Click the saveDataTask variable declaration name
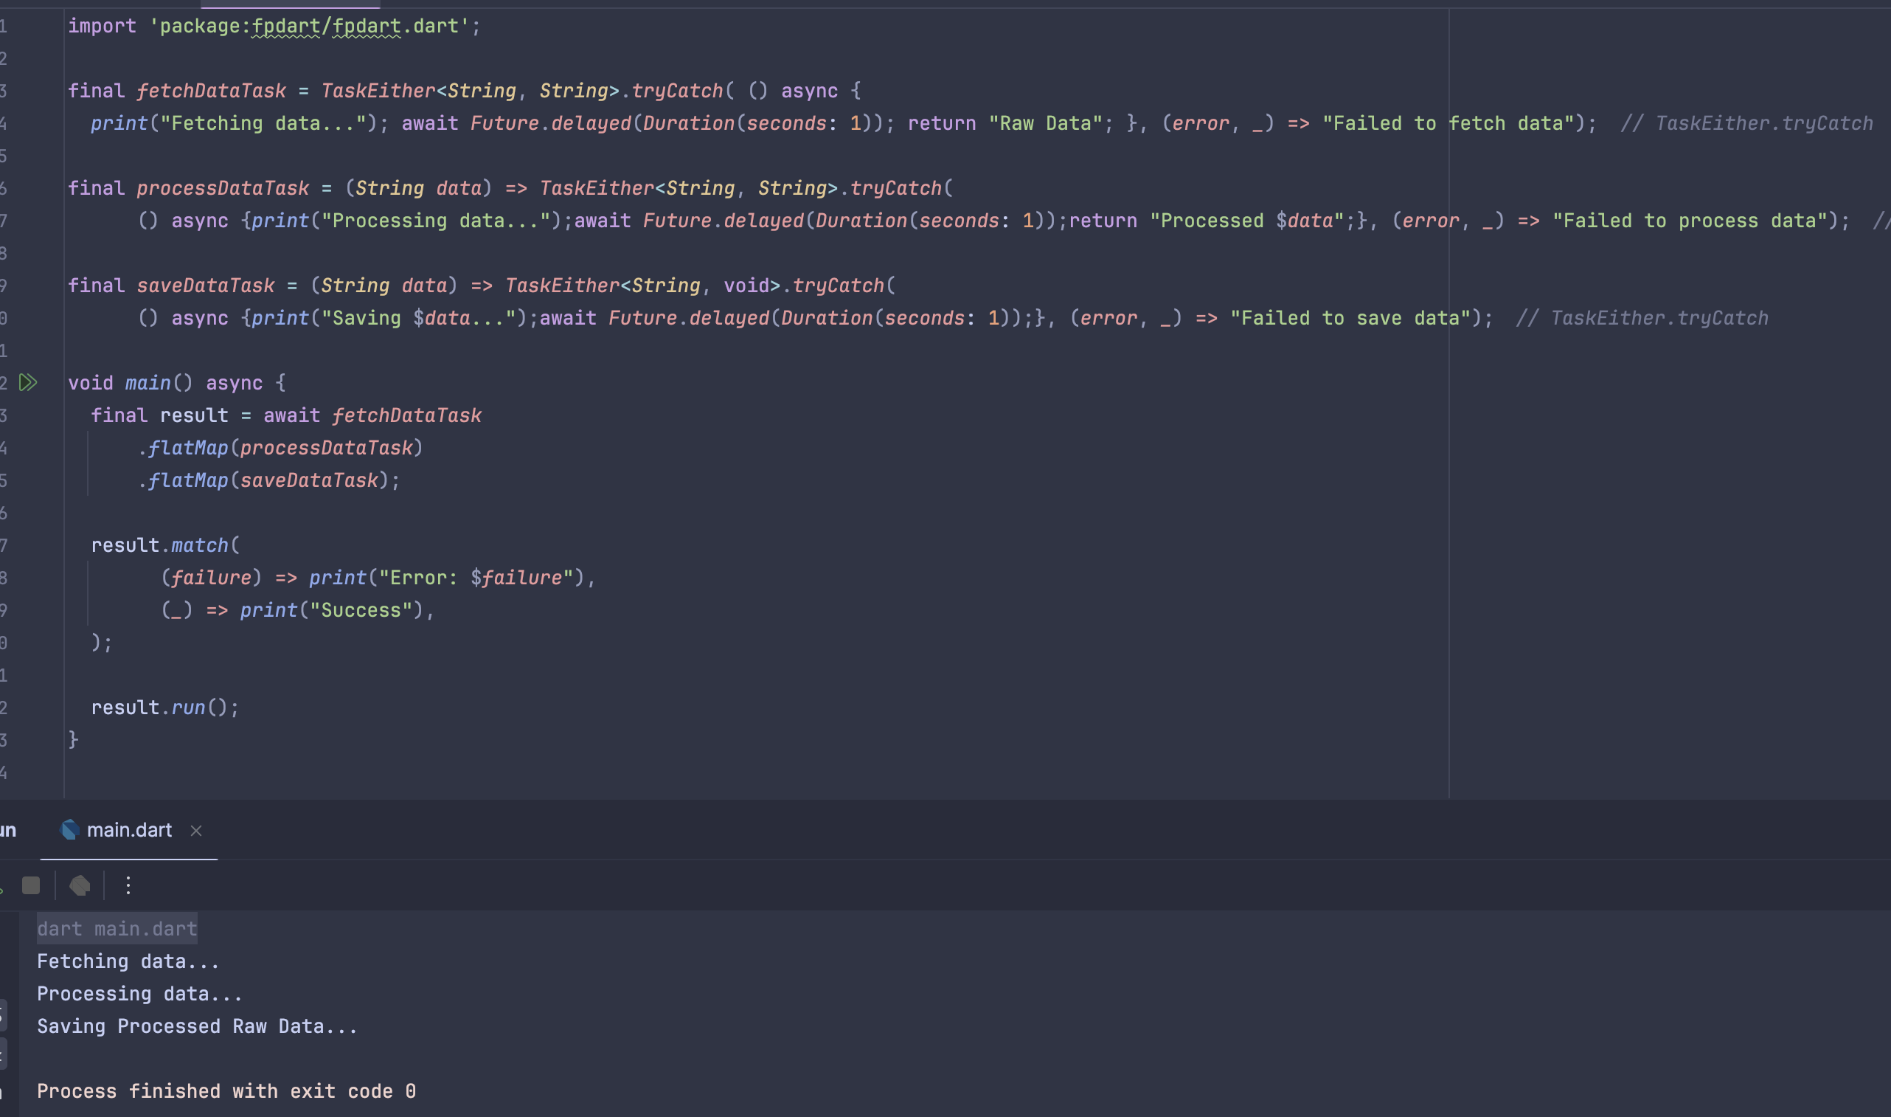 [x=205, y=286]
